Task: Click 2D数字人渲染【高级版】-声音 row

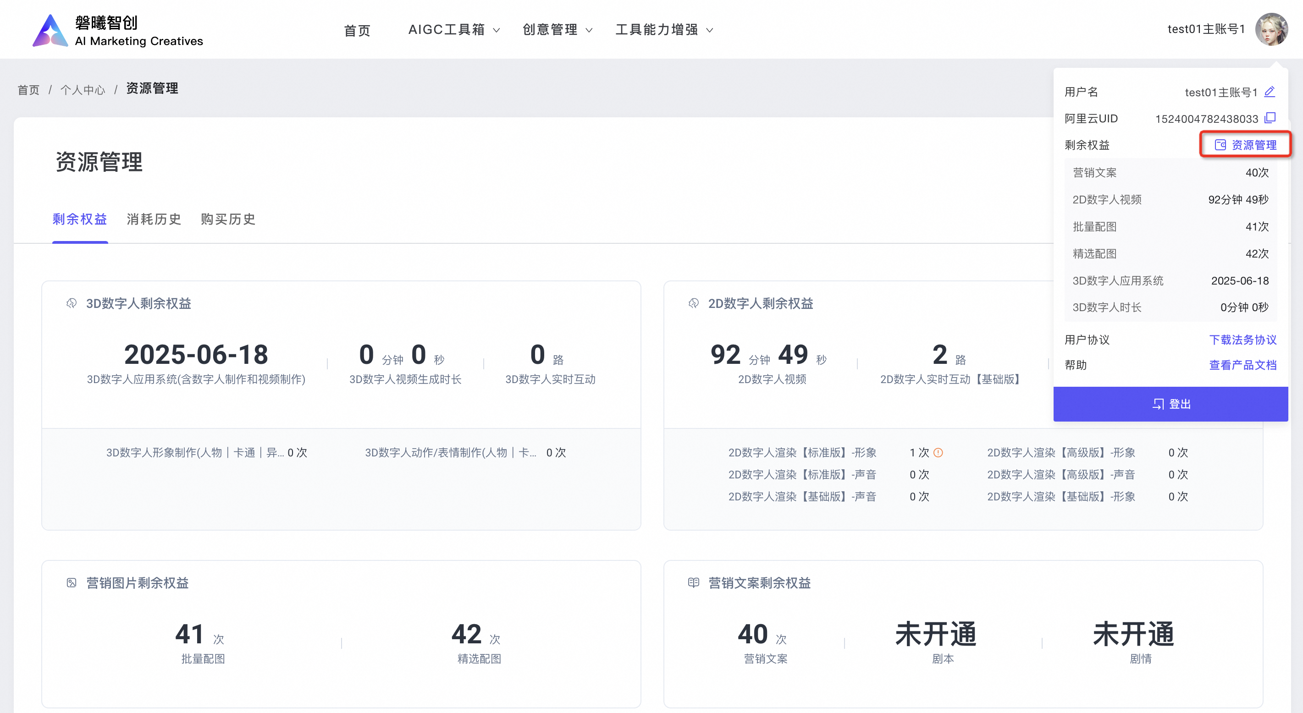Action: (1088, 475)
